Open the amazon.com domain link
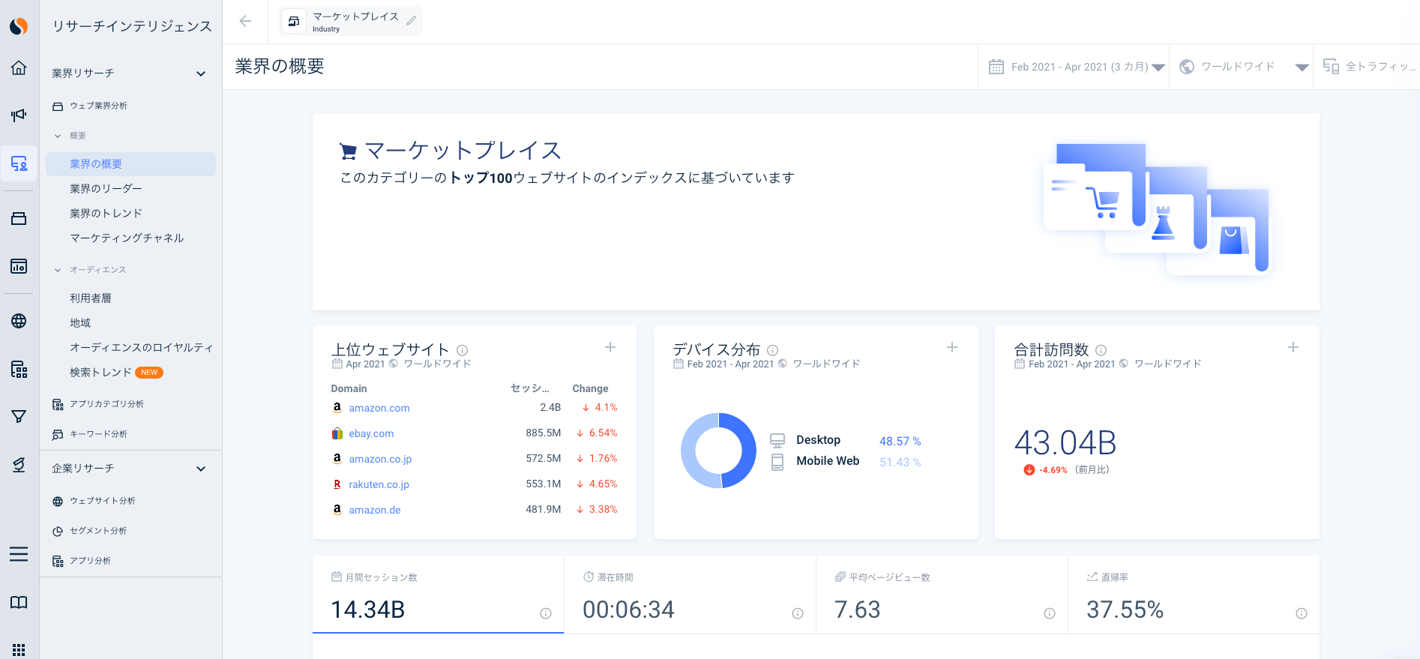 (x=379, y=408)
